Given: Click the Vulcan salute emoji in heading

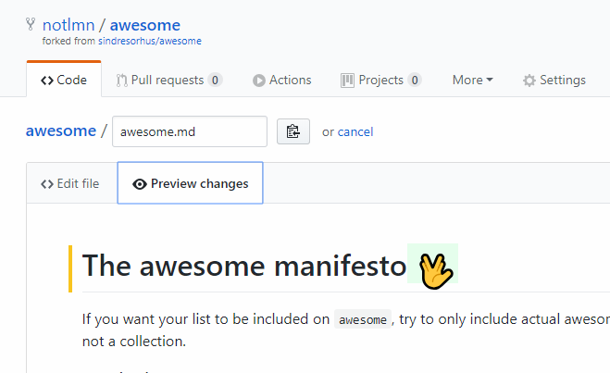Looking at the screenshot, I should pyautogui.click(x=436, y=271).
